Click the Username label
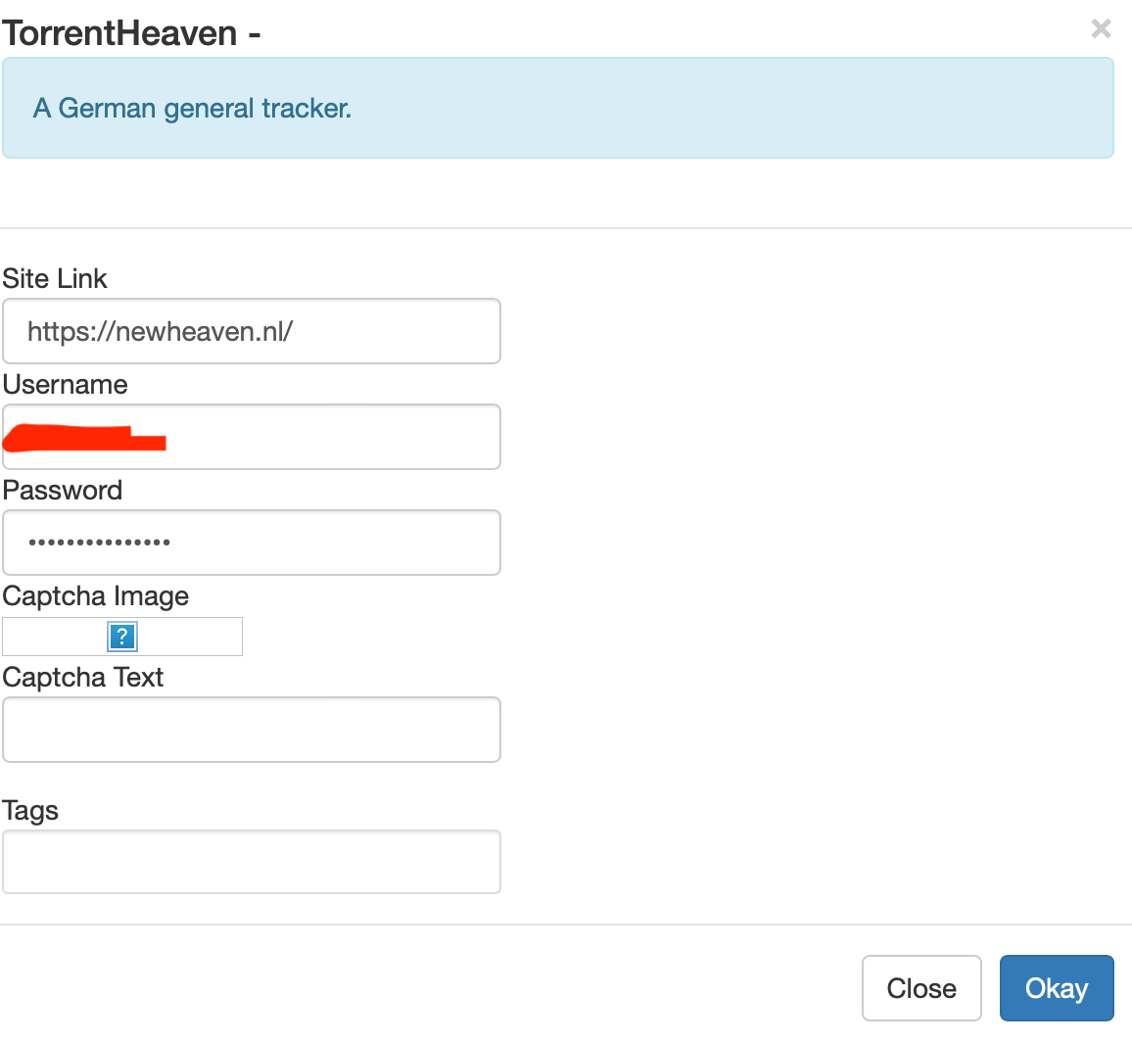1132x1042 pixels. click(x=66, y=385)
